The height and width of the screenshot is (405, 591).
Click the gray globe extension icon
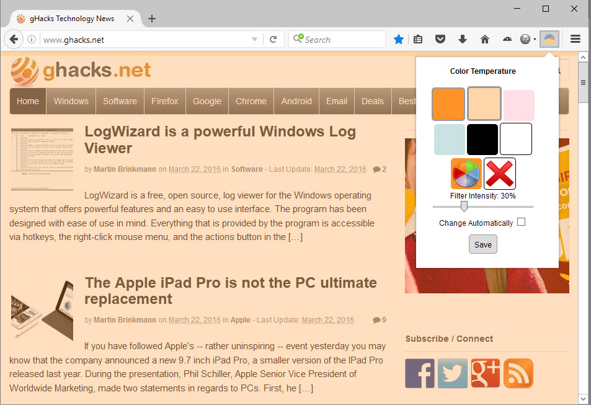point(525,39)
